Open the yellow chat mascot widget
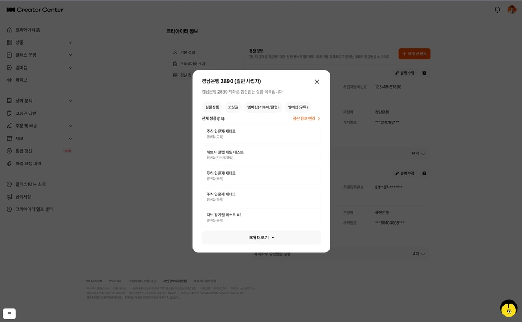This screenshot has width=522, height=322. (x=509, y=308)
